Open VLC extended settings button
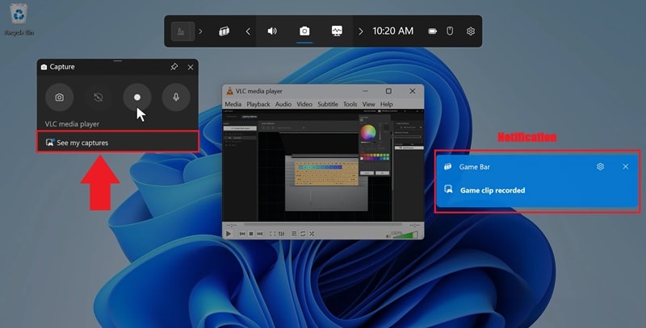Image resolution: width=646 pixels, height=328 pixels. click(x=281, y=234)
